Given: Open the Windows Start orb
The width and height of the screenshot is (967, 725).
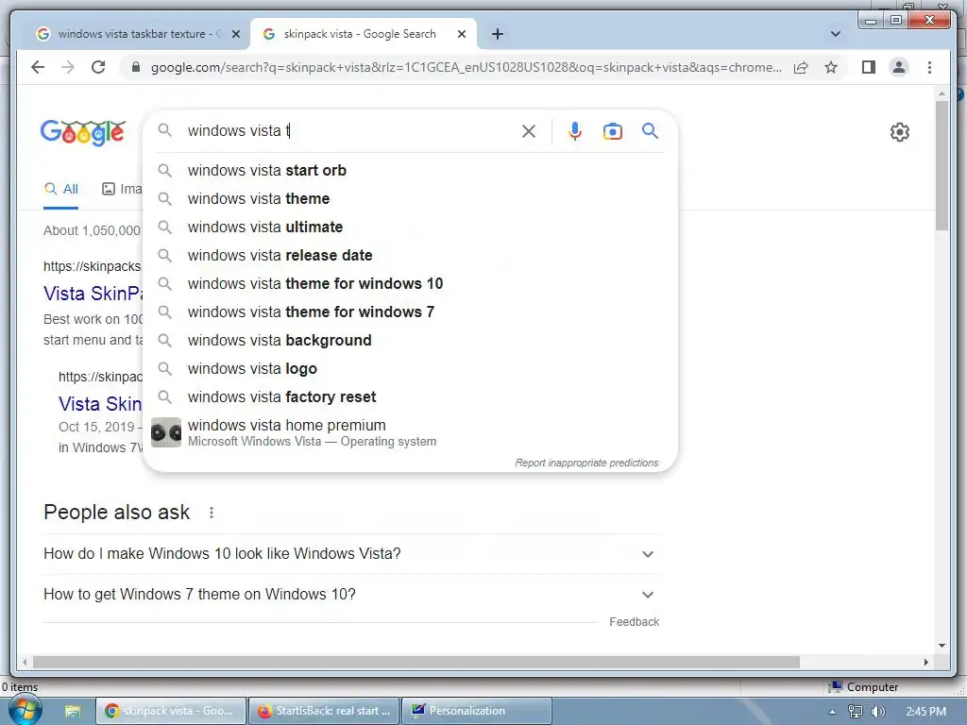Looking at the screenshot, I should [x=25, y=711].
